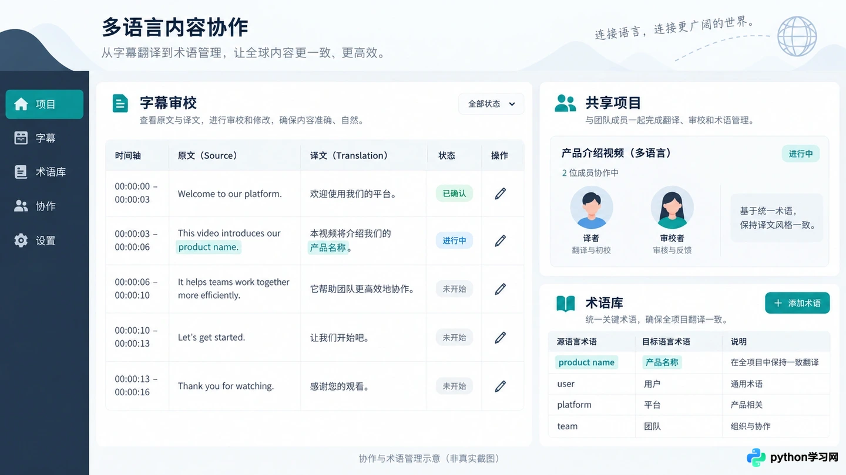
Task: Go to 术语库 in sidebar navigation
Action: 45,172
